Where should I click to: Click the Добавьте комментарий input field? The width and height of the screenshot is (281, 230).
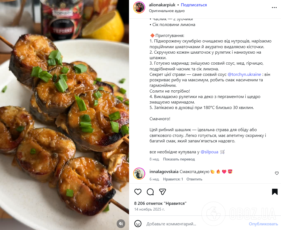coord(196,224)
